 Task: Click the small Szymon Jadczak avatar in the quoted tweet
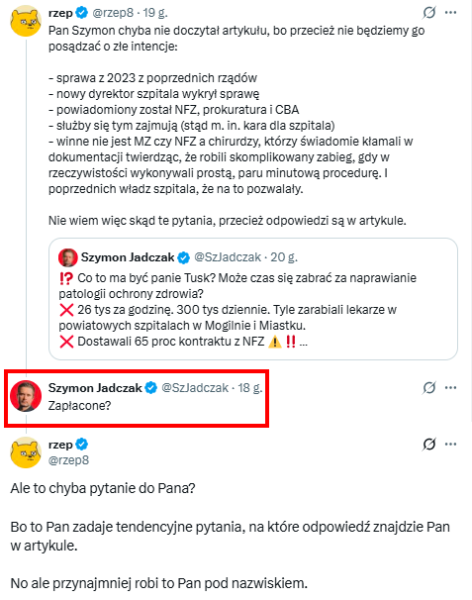click(67, 257)
